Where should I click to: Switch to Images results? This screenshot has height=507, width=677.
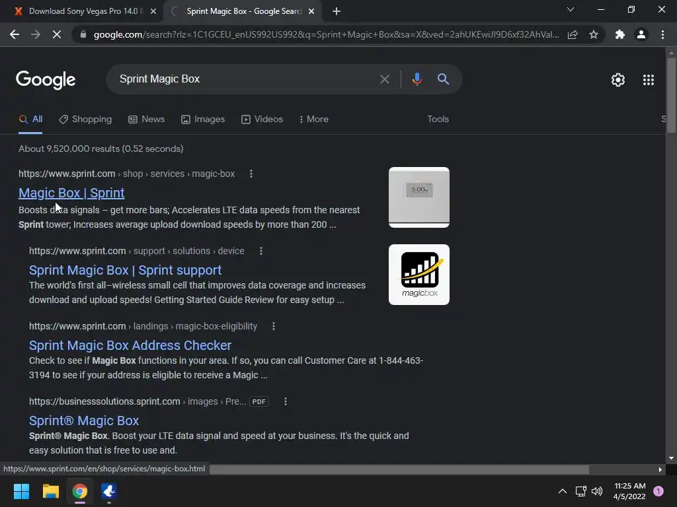(203, 119)
